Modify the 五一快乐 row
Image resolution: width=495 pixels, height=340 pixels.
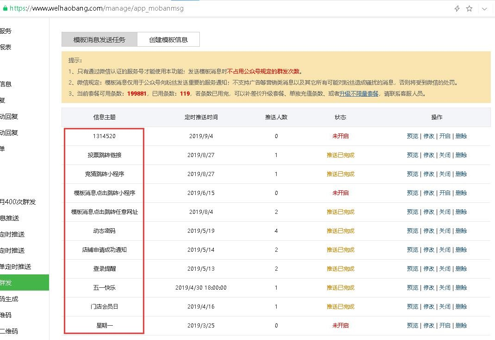tap(429, 287)
